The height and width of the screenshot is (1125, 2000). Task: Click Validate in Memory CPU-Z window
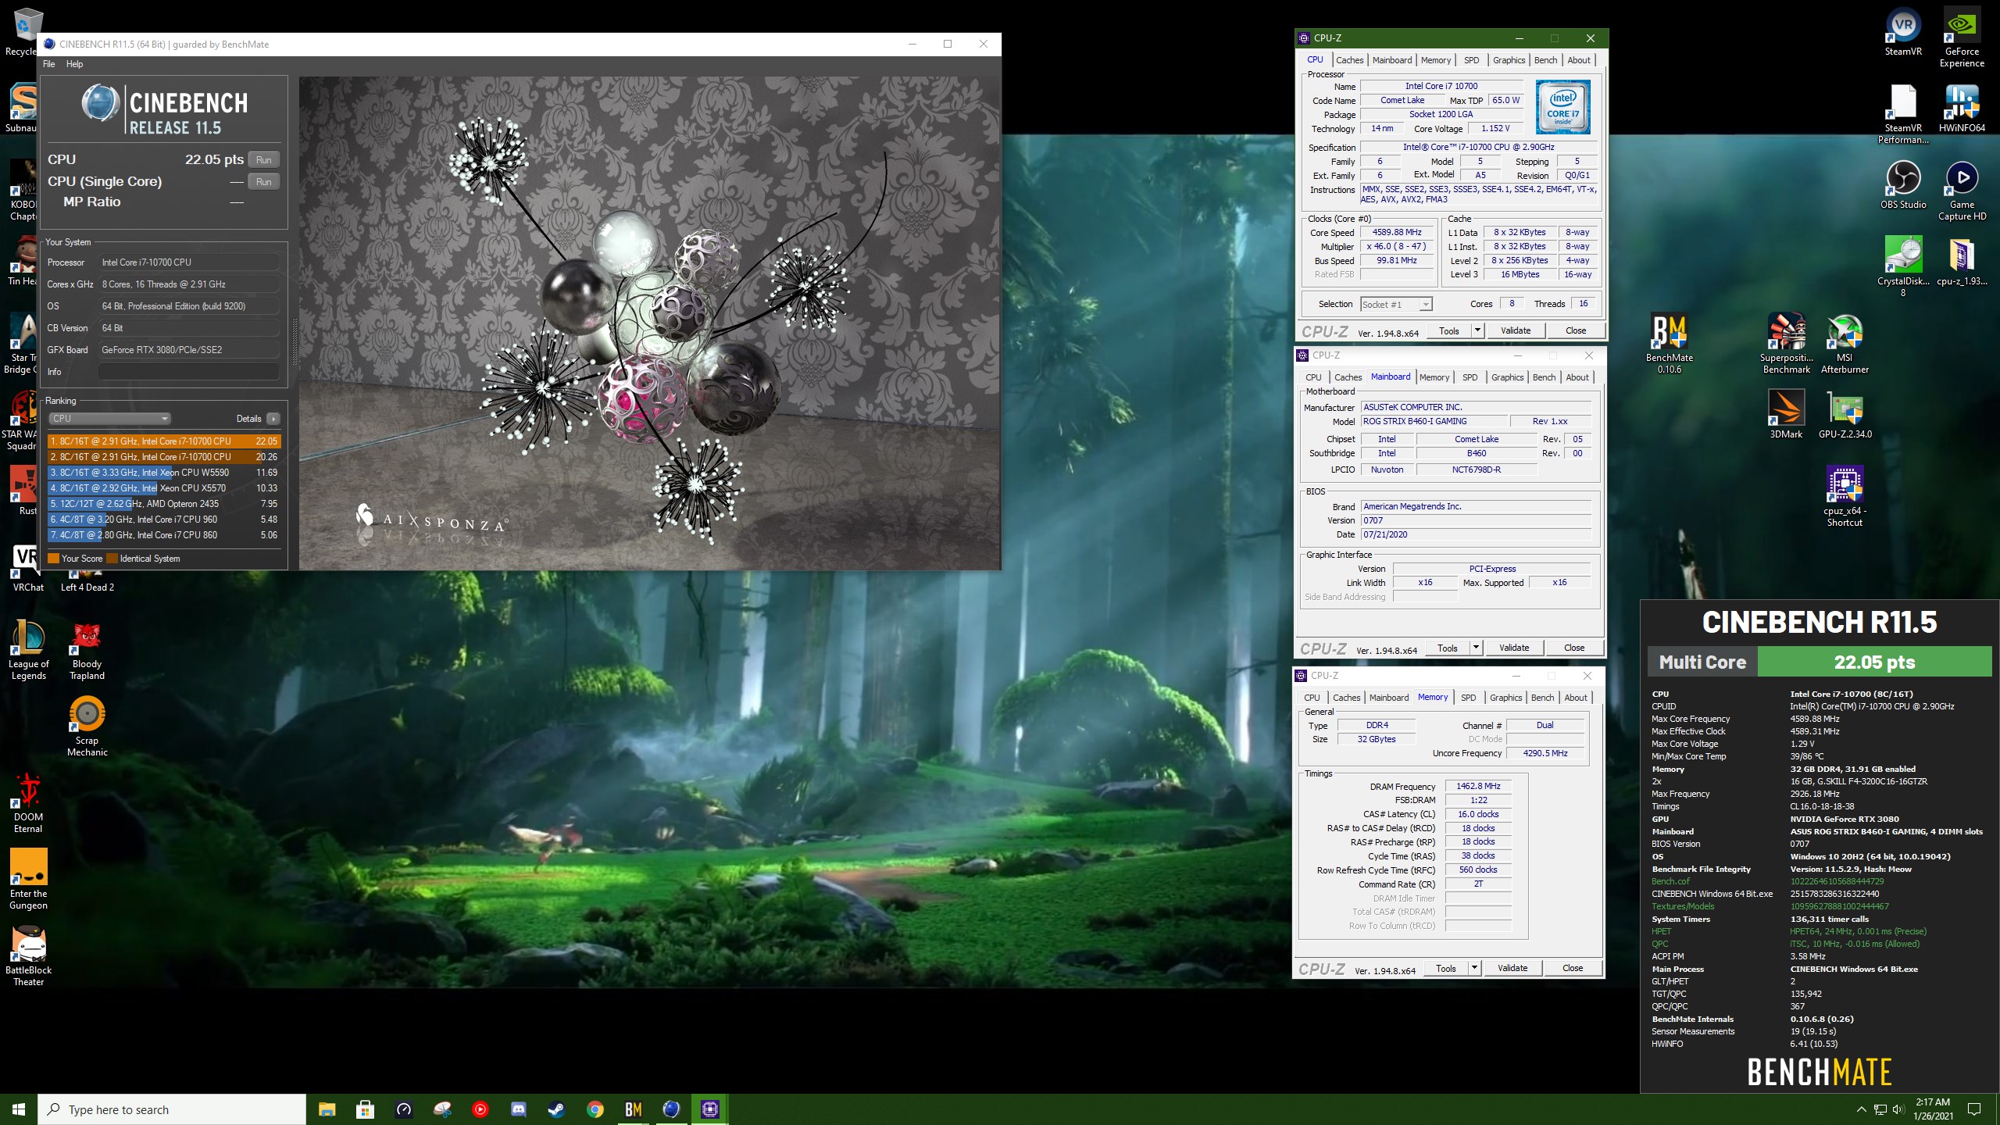tap(1512, 968)
